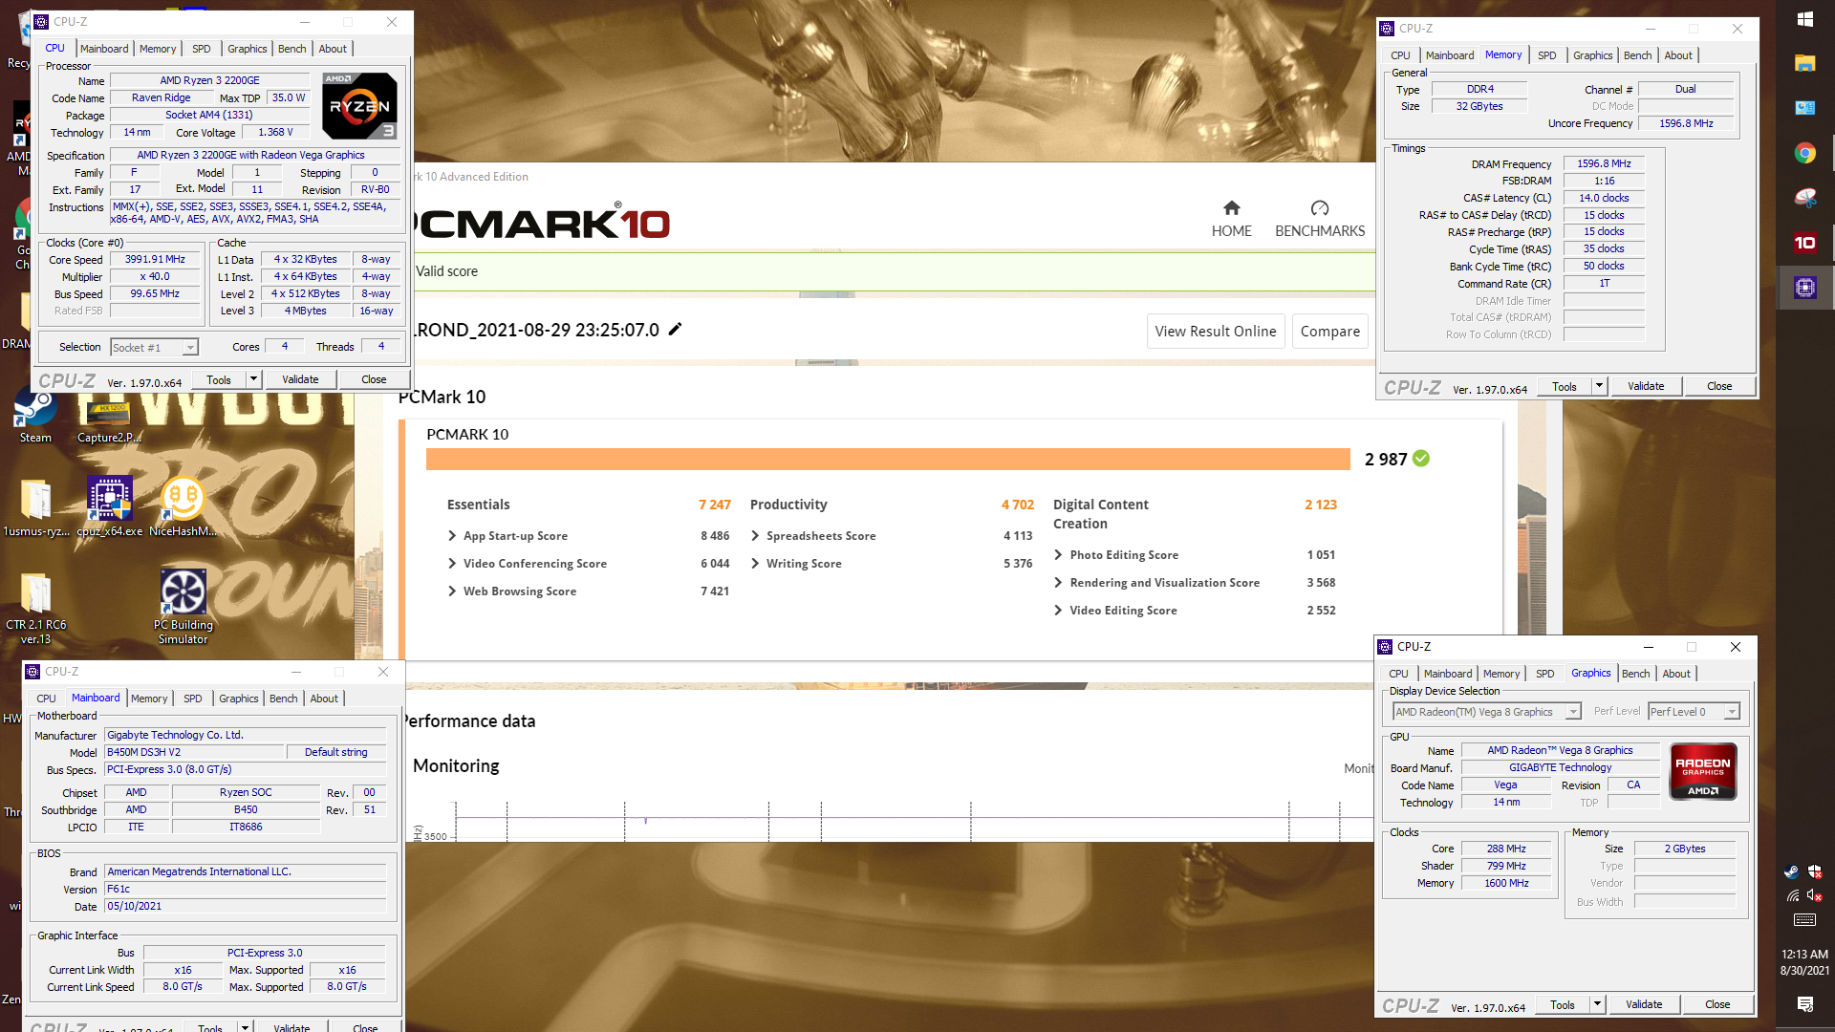
Task: Launch NiceHashMiner desktop shortcut
Action: (x=183, y=506)
